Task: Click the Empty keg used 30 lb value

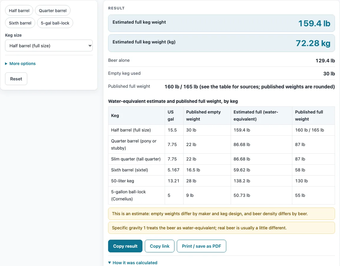Action: 329,74
